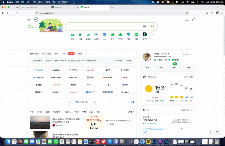Open the 다우존스 index chart
Screen dimensions: 225x146
pos(155,130)
